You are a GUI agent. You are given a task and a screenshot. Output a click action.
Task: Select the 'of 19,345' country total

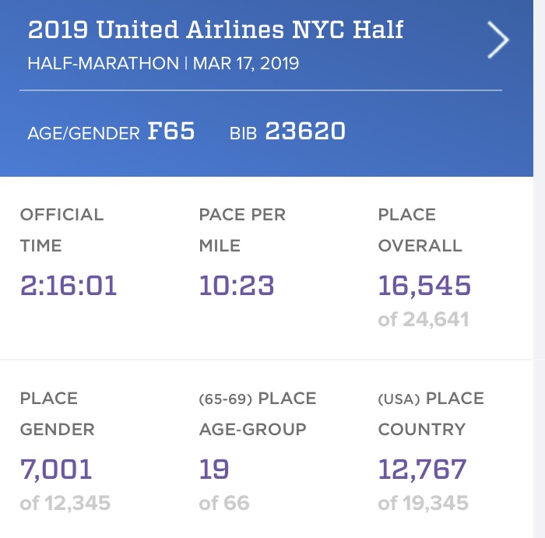pos(424,503)
